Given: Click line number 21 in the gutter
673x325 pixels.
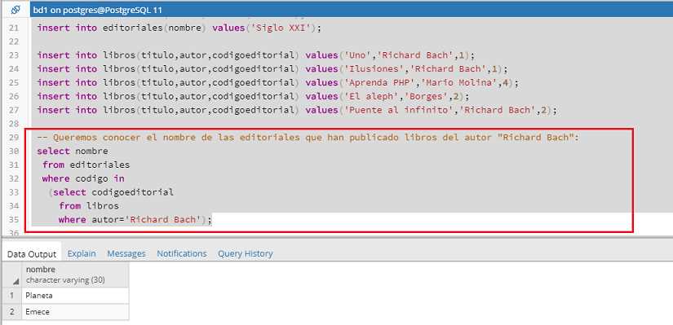Looking at the screenshot, I should (x=14, y=28).
